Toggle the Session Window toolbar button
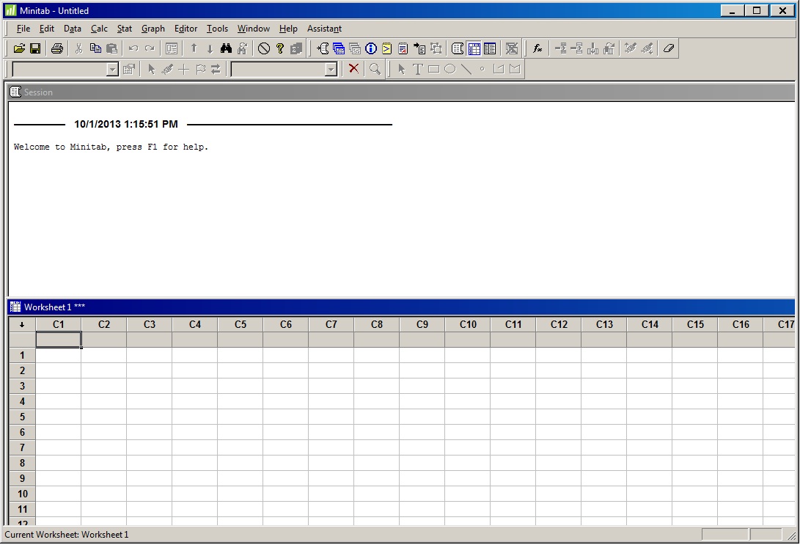 coord(458,48)
